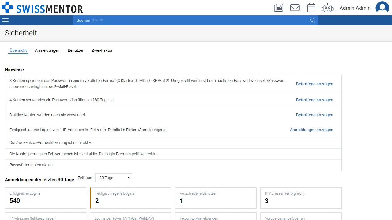392x220 pixels.
Task: Click the Verschiedene Benutzer card
Action: pyautogui.click(x=216, y=198)
